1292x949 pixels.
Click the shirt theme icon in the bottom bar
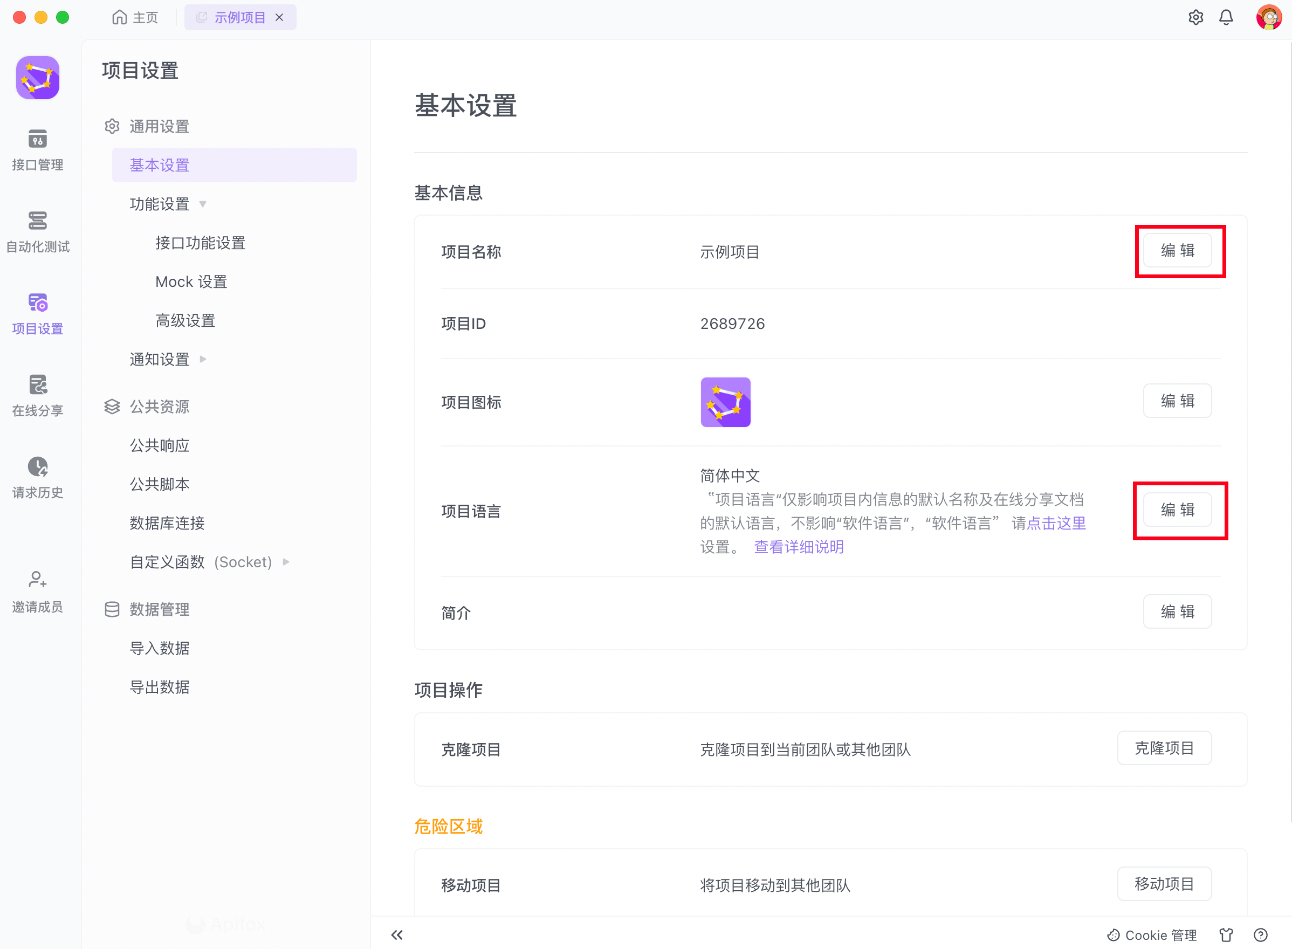coord(1227,934)
